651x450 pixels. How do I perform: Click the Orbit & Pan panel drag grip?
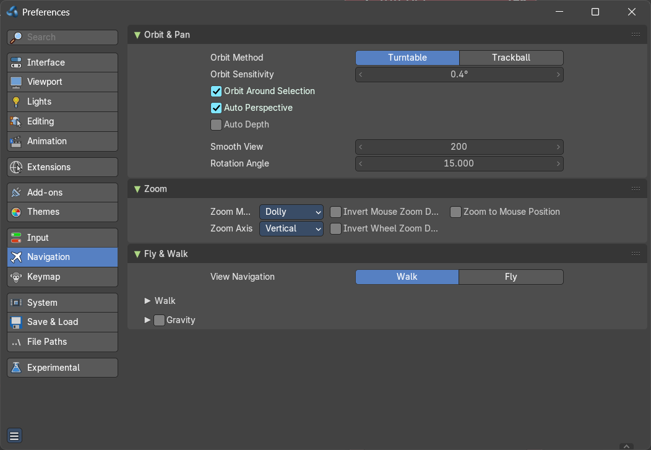tap(636, 35)
